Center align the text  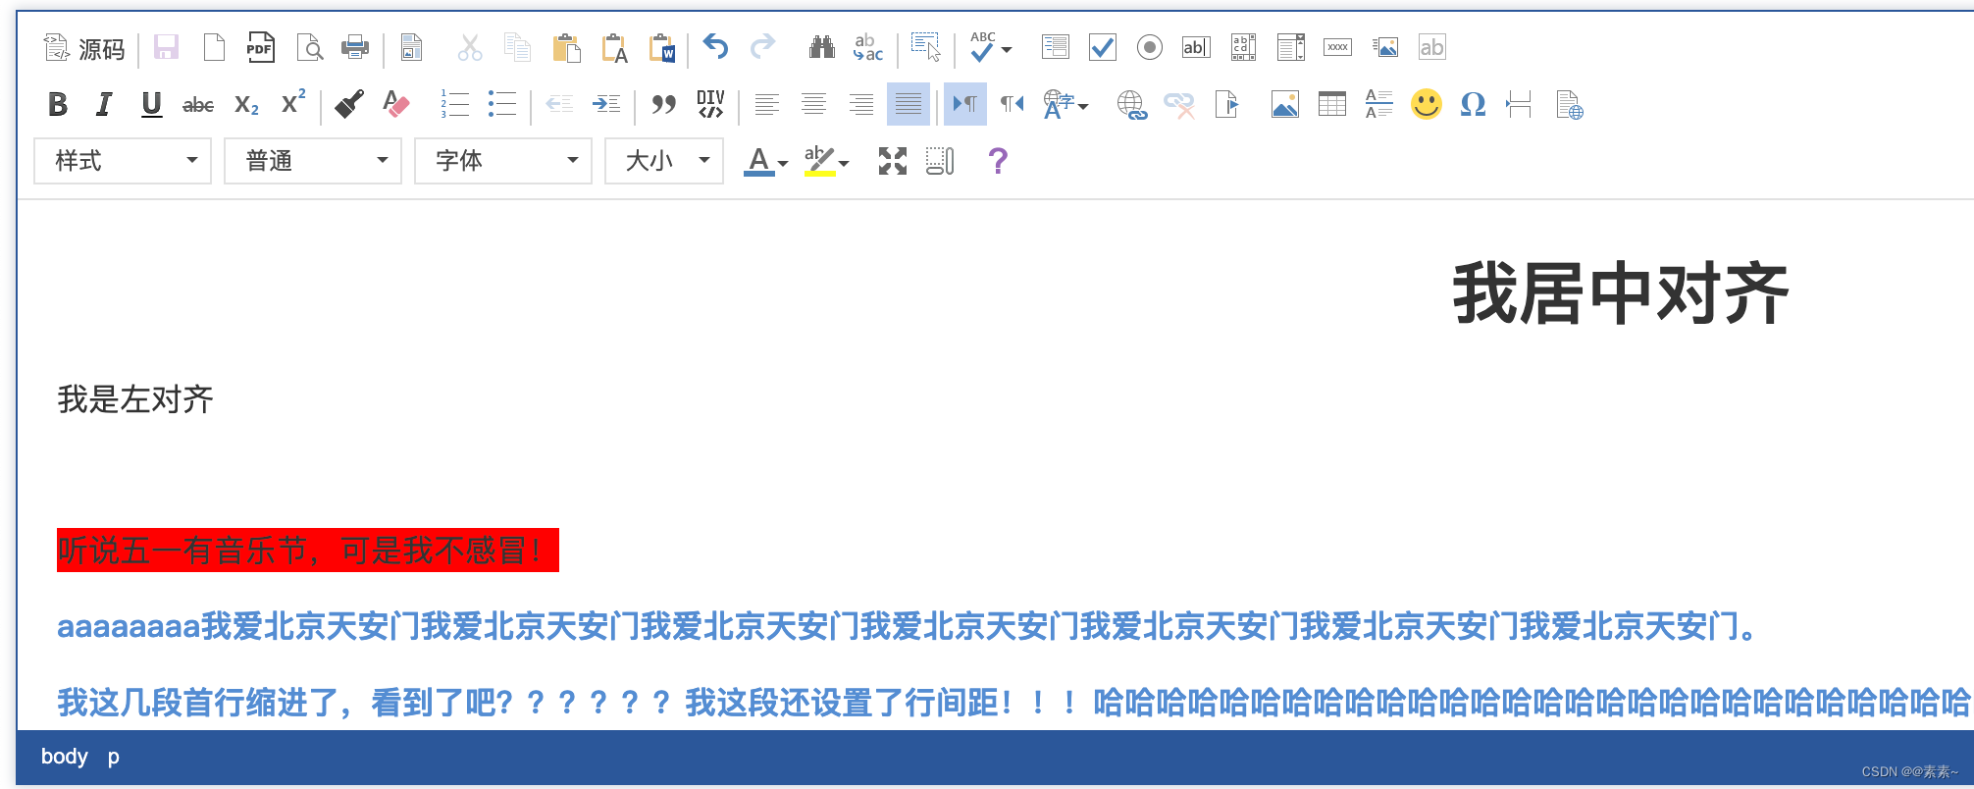click(x=813, y=104)
